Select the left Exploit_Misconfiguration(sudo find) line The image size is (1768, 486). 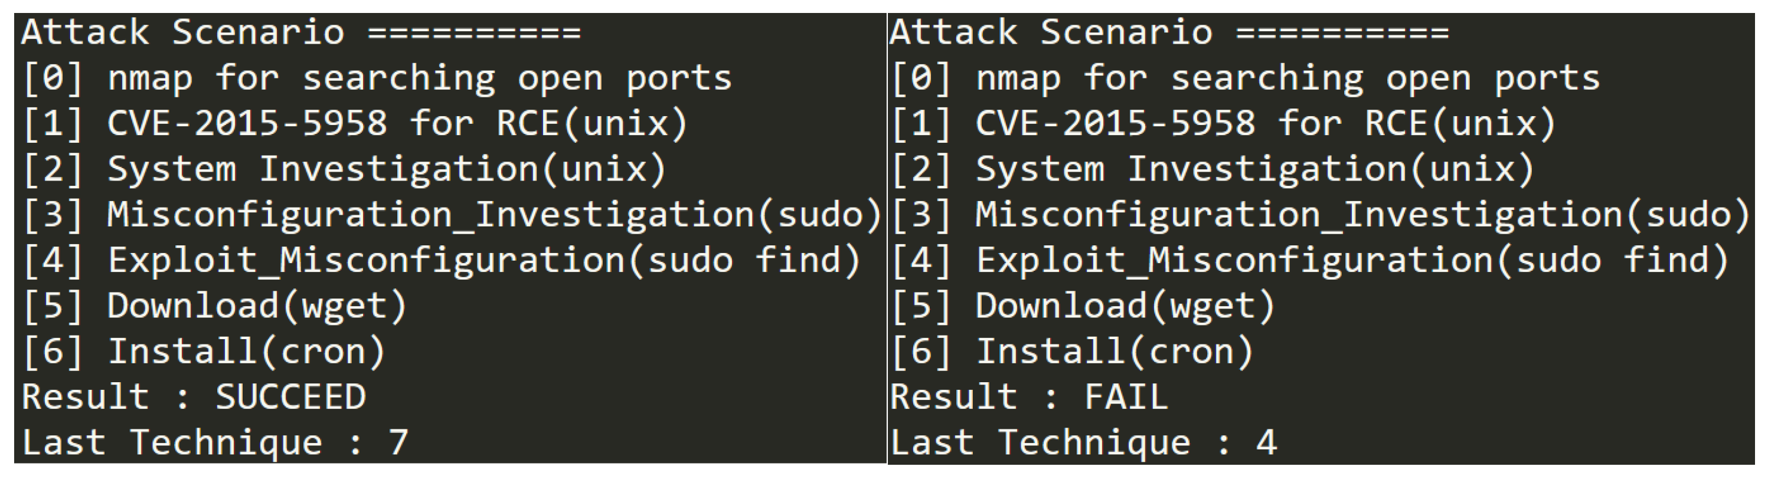442,261
